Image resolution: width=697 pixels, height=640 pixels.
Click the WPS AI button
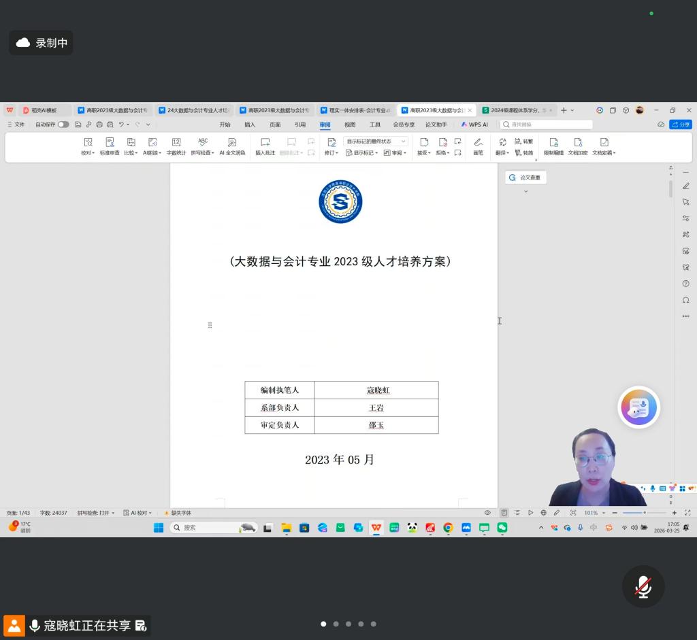pos(474,124)
